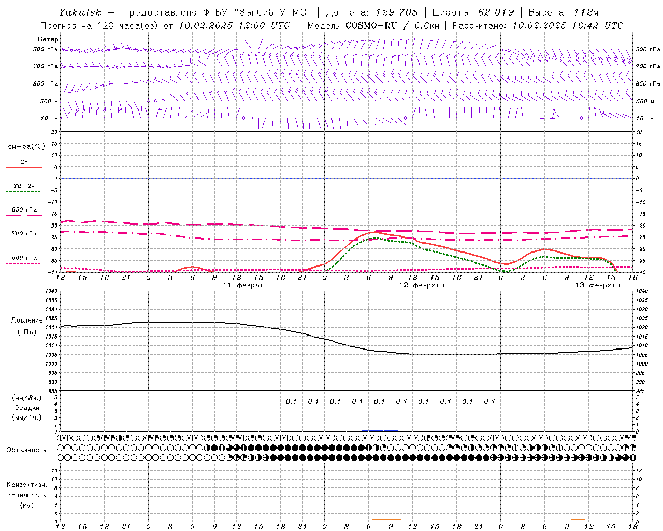Image resolution: width=663 pixels, height=531 pixels.
Task: Click the 'Высота: 112м' header field
Action: pyautogui.click(x=564, y=12)
